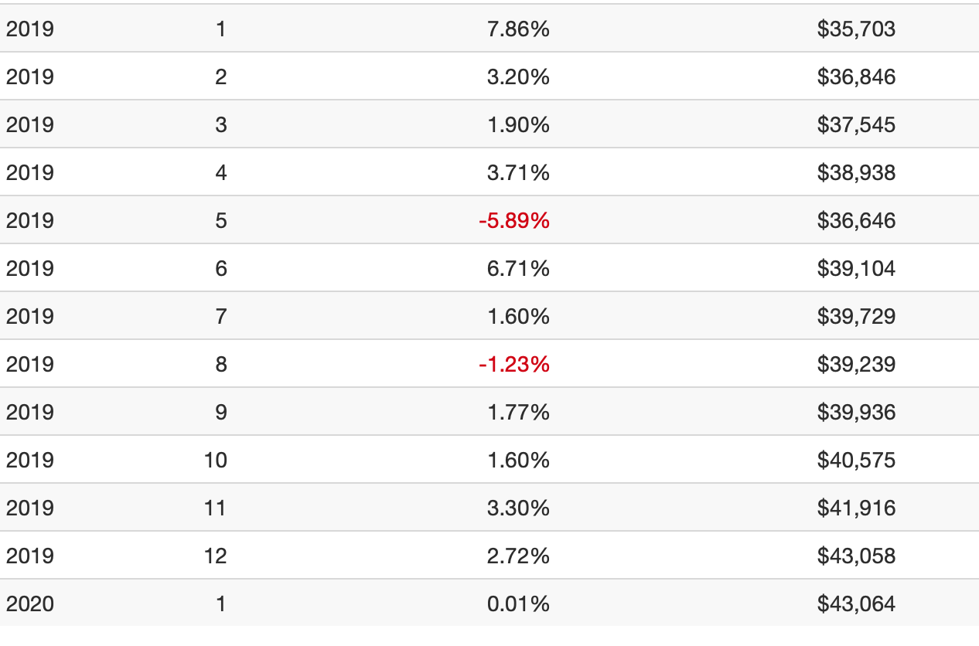Select month 12 cell of 2019
This screenshot has height=646, width=979.
(215, 556)
